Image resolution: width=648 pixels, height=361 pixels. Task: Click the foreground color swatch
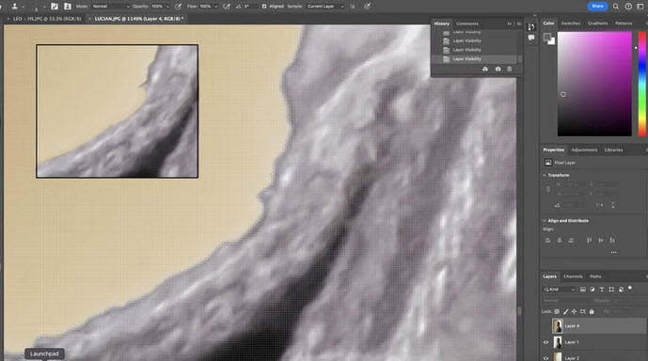[547, 38]
